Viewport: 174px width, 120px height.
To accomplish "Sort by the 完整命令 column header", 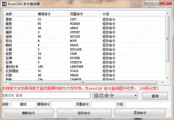I will click(x=85, y=14).
